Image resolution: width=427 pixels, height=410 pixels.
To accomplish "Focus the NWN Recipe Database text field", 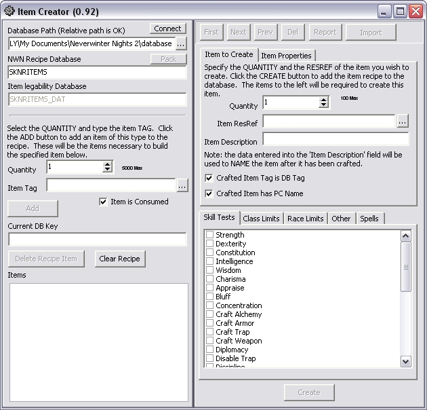I will [97, 72].
